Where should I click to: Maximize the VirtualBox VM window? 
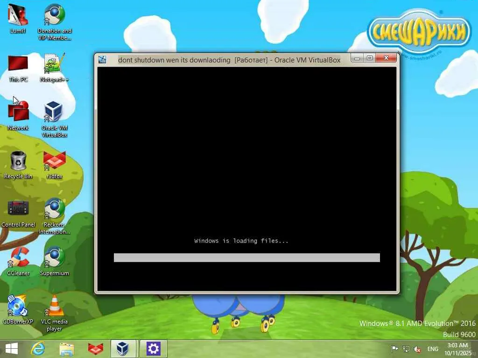pos(370,57)
